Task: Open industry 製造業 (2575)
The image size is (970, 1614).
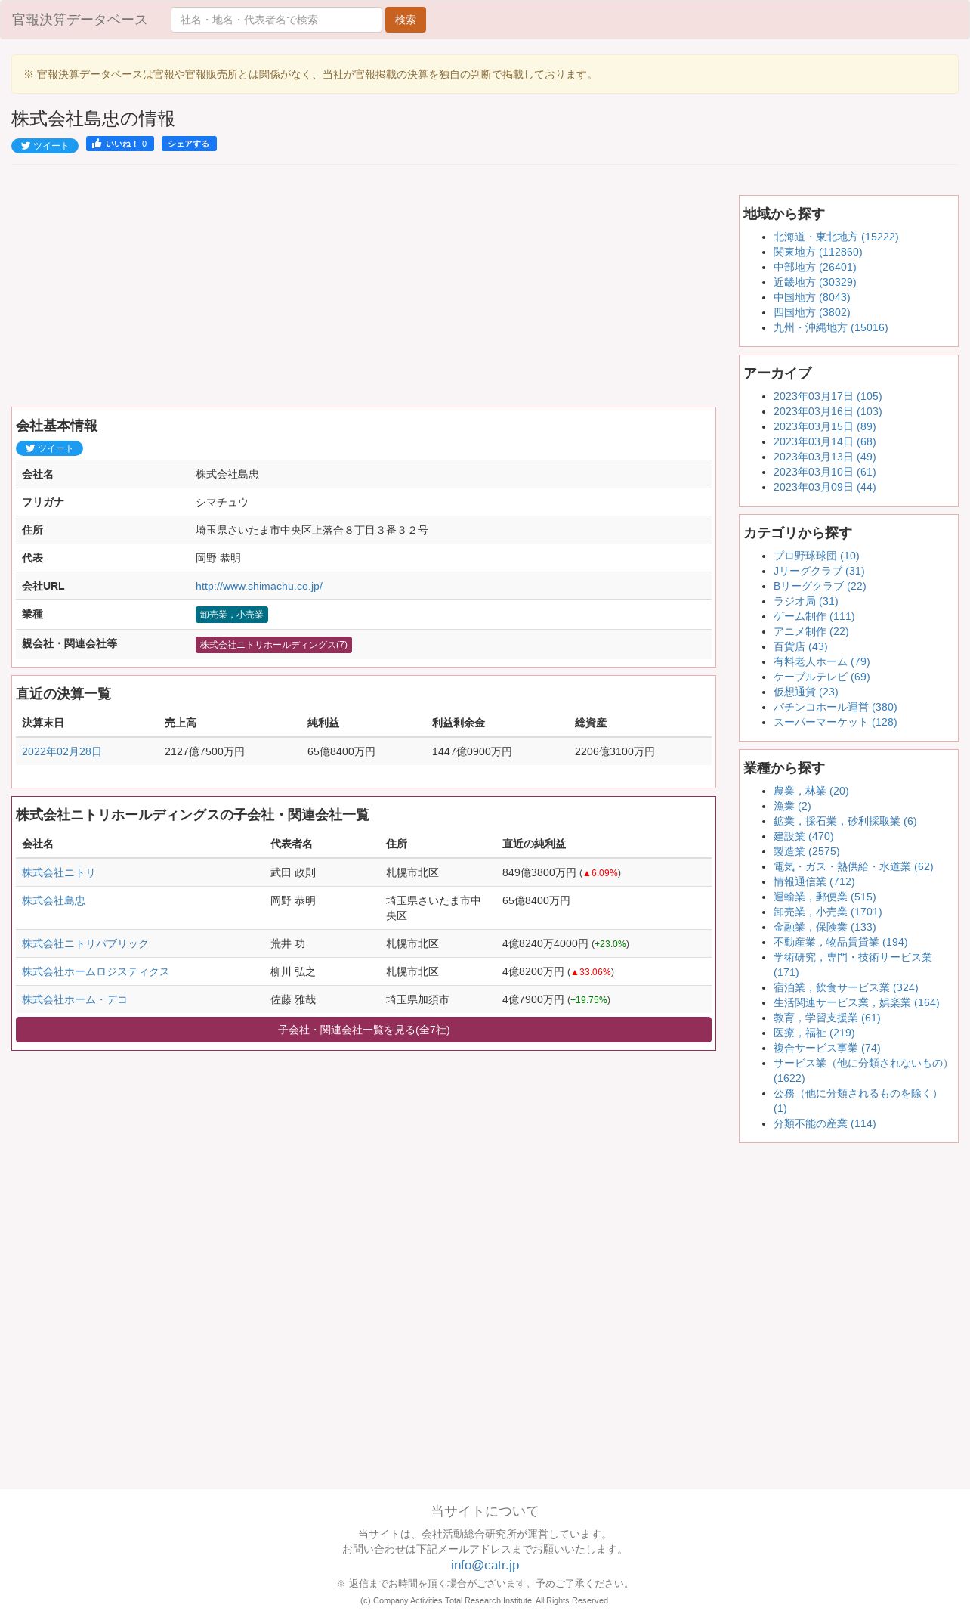Action: pyautogui.click(x=807, y=851)
